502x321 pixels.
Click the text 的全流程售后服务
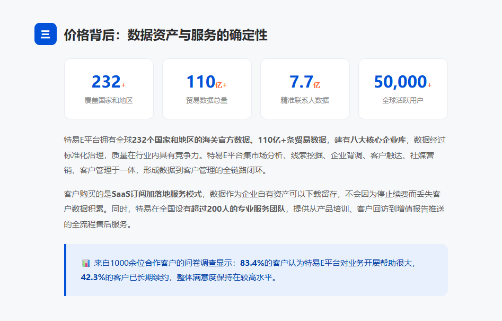pyautogui.click(x=96, y=224)
